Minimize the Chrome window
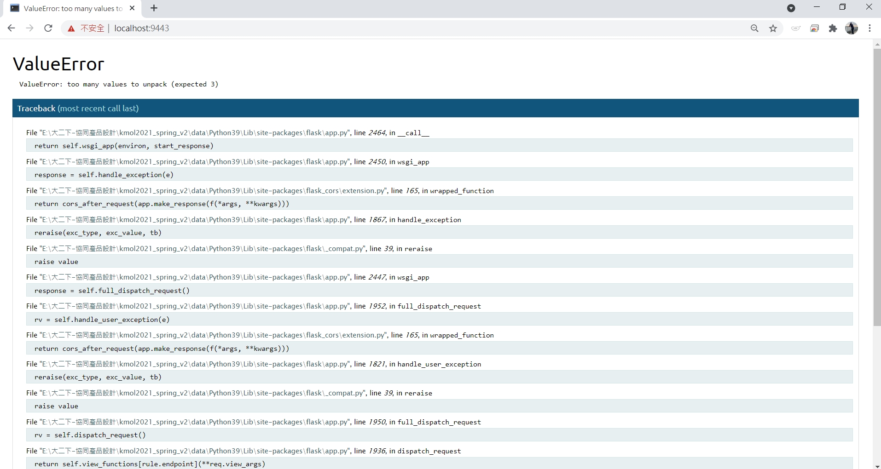The width and height of the screenshot is (881, 469). point(817,7)
